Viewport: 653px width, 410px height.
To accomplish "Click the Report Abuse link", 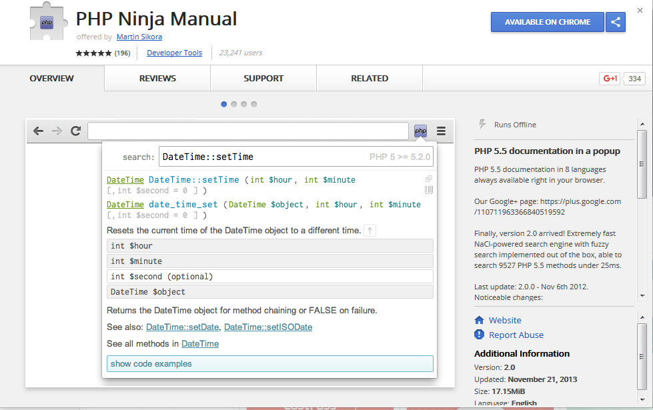I will [516, 335].
